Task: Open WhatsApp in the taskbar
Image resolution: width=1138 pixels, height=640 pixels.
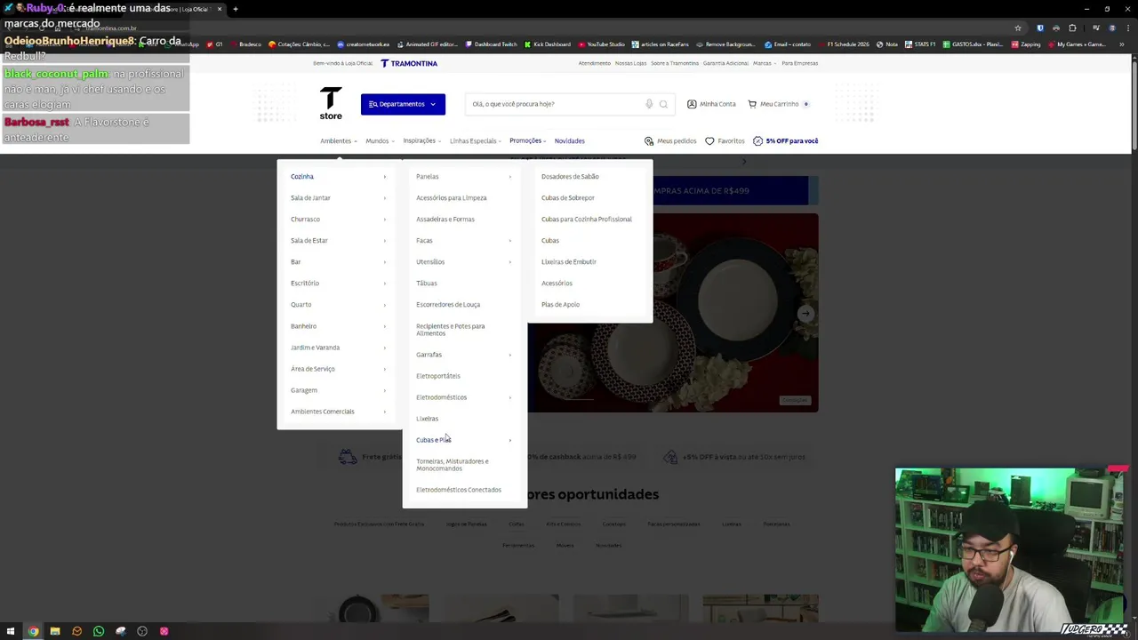Action: coord(99,631)
